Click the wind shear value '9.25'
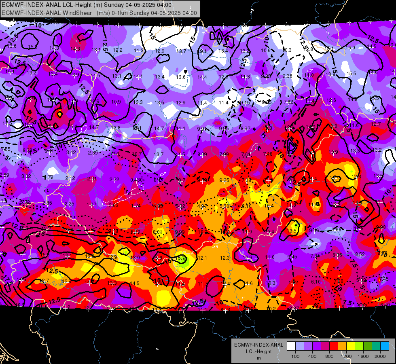 click(x=224, y=180)
